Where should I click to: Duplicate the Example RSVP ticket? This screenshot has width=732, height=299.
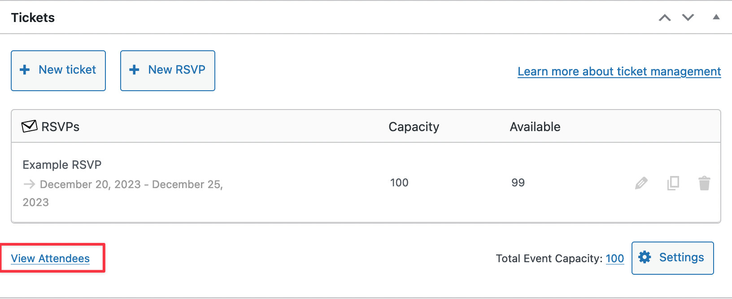673,183
